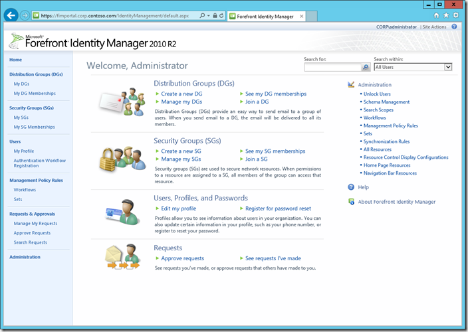Click the browser back arrow button
This screenshot has height=332, width=468.
coord(11,15)
